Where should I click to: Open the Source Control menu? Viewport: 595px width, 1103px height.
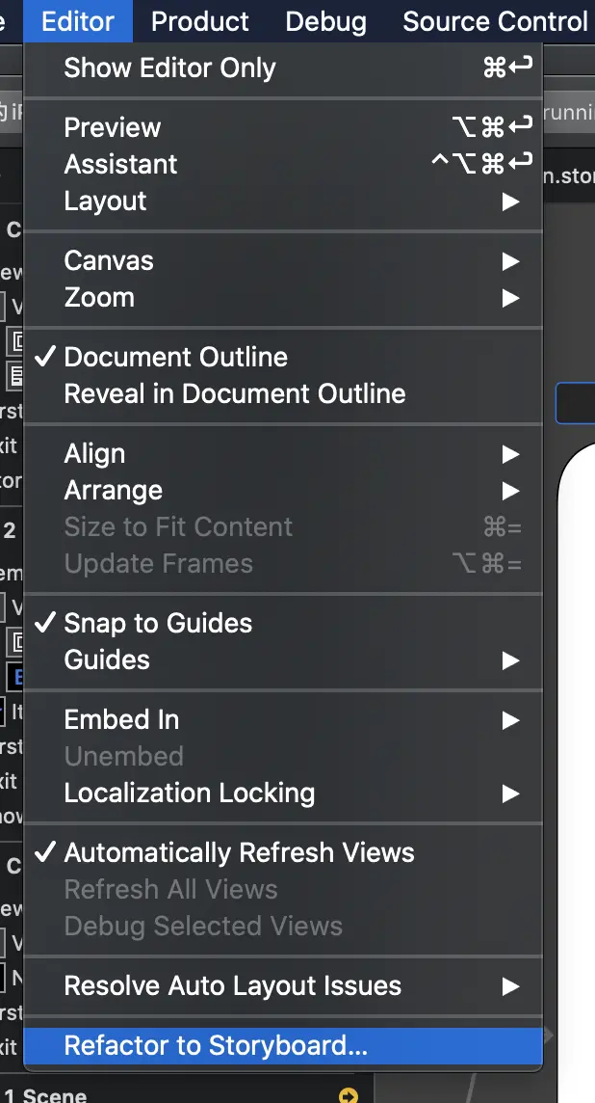(x=494, y=21)
